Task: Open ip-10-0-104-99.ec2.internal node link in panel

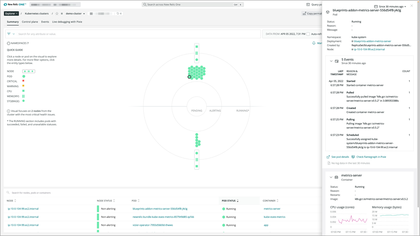Action: tap(369, 49)
